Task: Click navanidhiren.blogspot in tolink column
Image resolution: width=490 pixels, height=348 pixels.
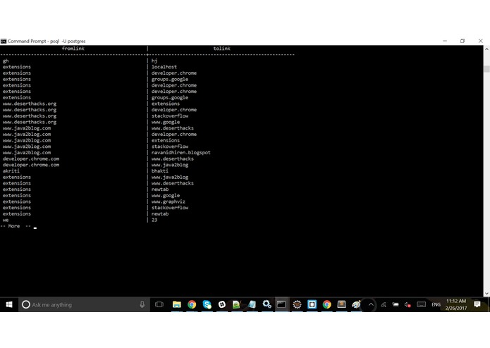Action: click(181, 153)
